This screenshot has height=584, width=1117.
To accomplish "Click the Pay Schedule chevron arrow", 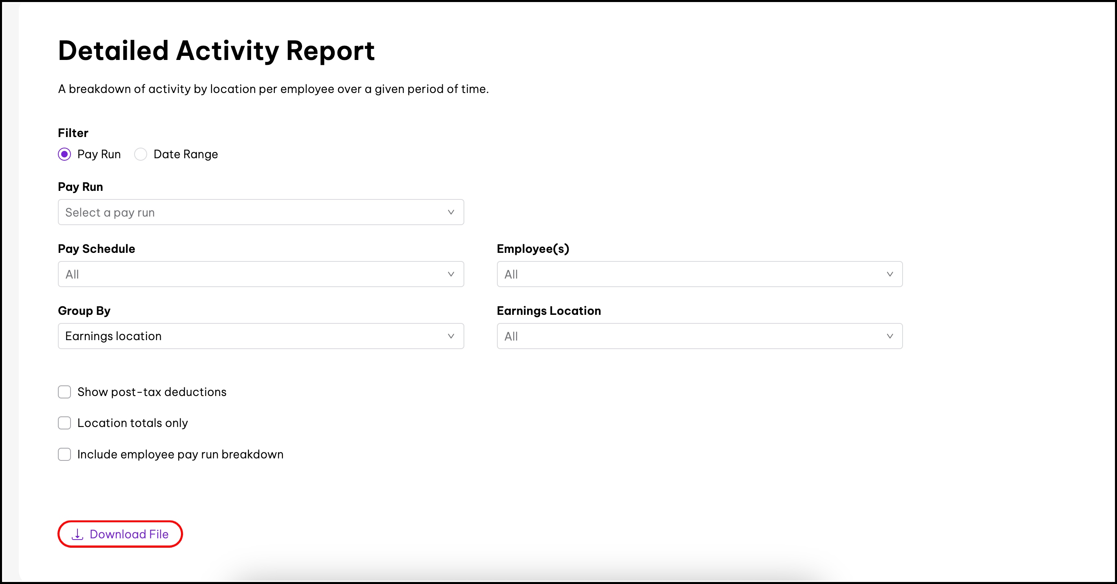I will (x=451, y=274).
